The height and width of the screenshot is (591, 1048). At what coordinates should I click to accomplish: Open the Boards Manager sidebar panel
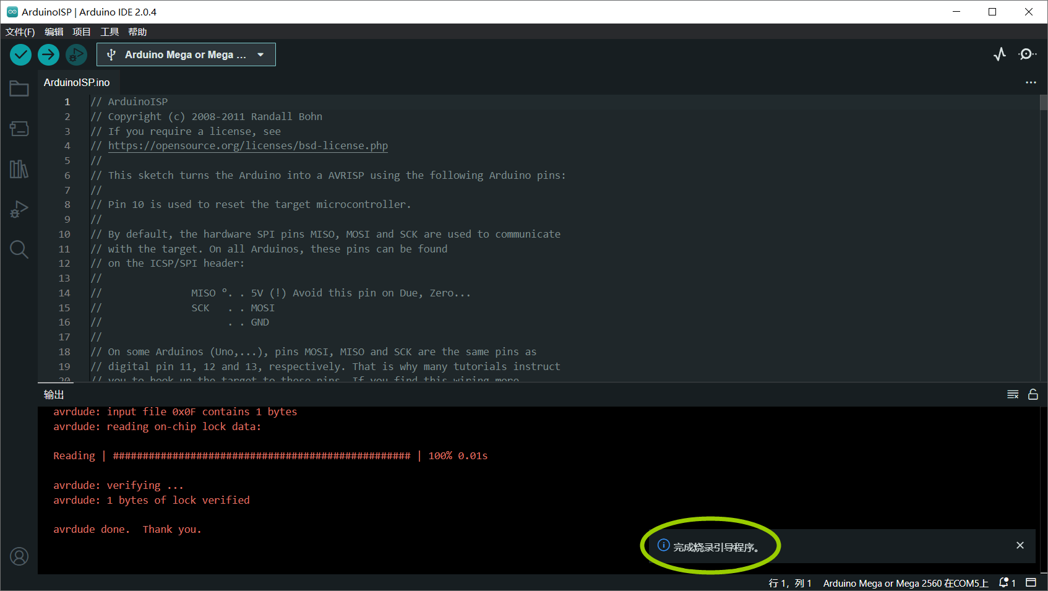coord(19,129)
